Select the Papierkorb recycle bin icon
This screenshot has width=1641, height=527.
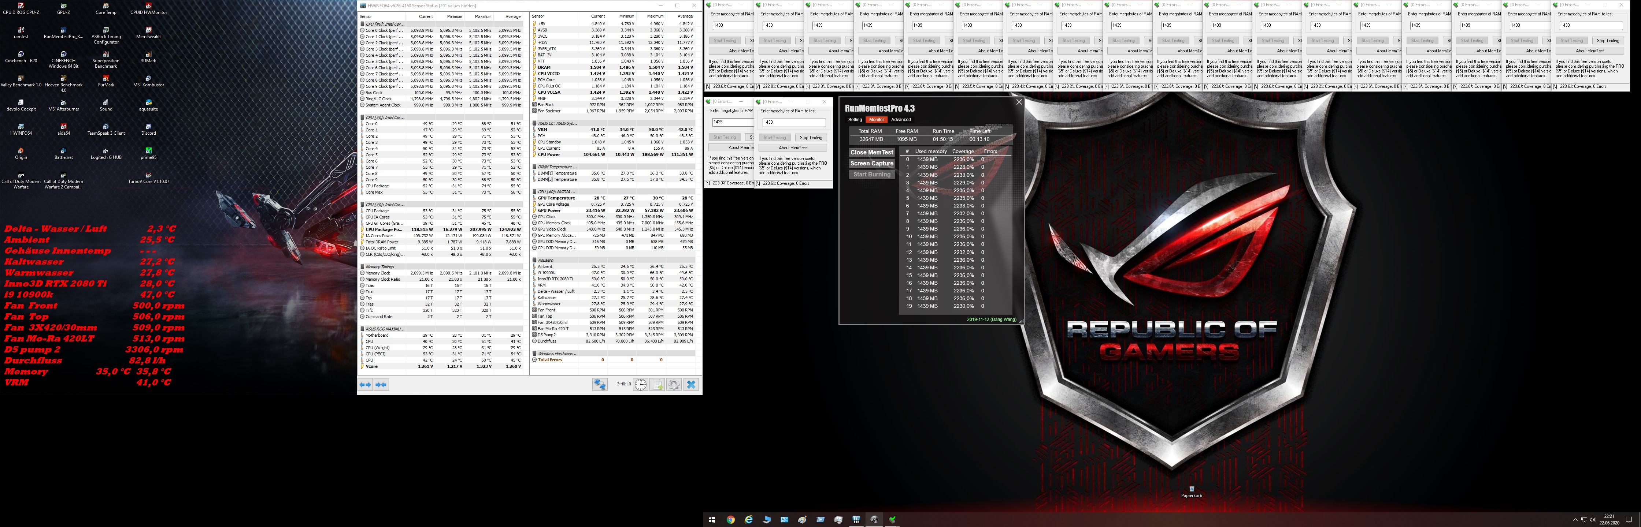pyautogui.click(x=1191, y=492)
